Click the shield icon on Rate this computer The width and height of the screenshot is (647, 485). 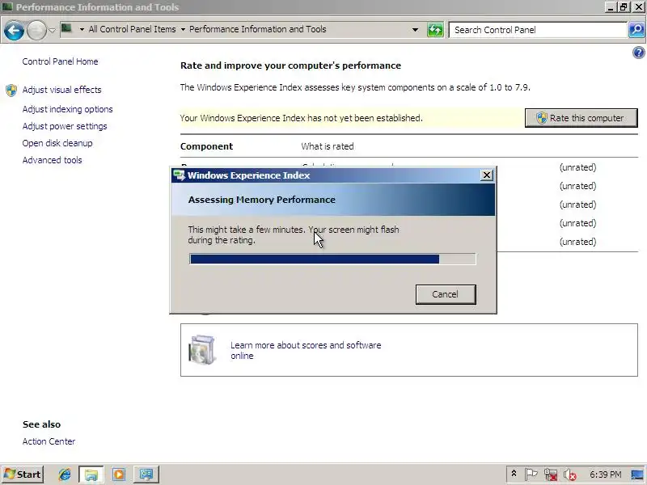[x=541, y=118]
